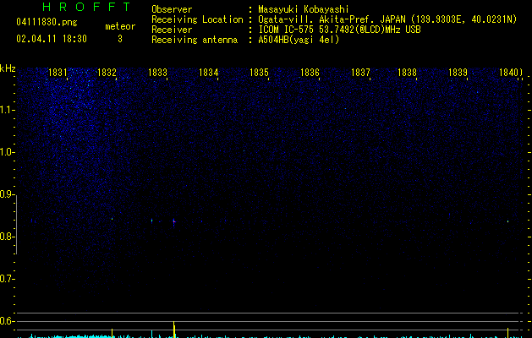
Task: Click the date stamp 02.04.11 18:30
Action: 52,39
